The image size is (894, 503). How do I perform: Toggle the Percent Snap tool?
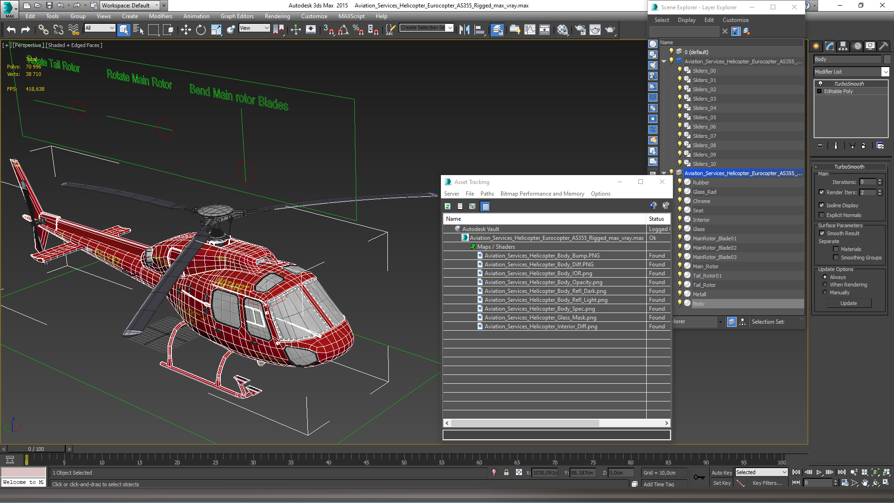(358, 30)
